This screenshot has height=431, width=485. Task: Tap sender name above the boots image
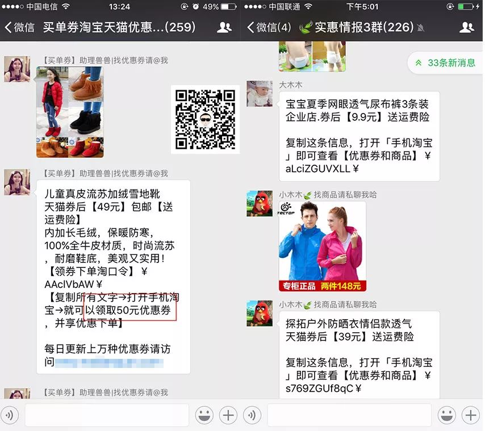[105, 60]
